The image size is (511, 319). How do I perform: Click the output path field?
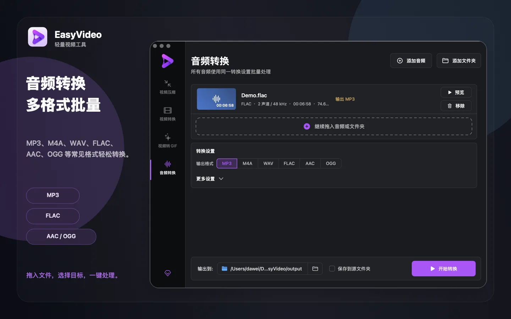(263, 269)
